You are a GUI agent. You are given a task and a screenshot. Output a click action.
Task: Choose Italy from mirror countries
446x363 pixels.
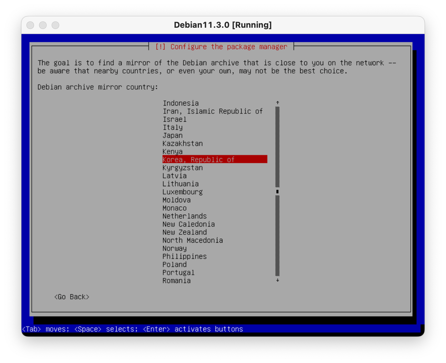pos(173,127)
